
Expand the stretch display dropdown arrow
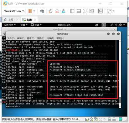pyautogui.click(x=113, y=11)
